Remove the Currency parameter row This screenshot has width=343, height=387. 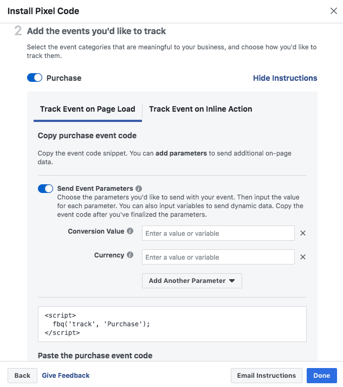coord(303,257)
